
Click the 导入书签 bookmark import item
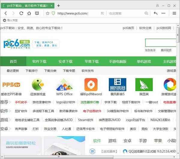10,20
